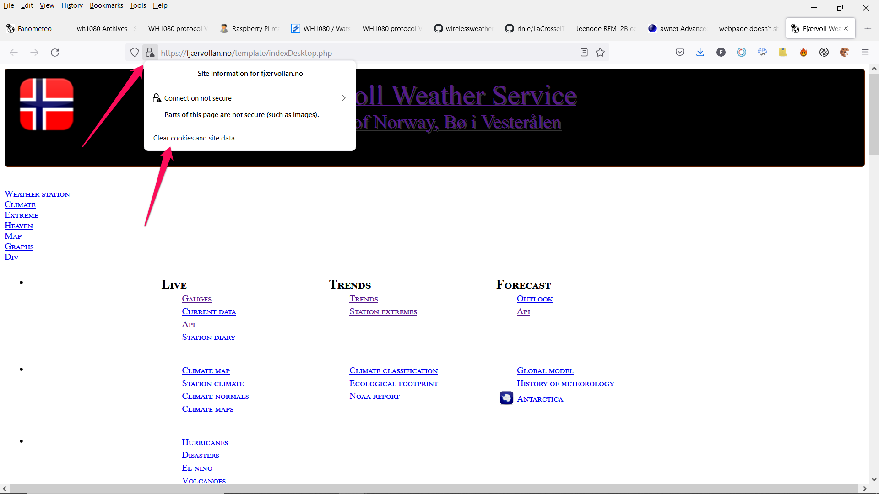Click the dark round extension icon
This screenshot has height=494, width=879.
[x=824, y=53]
